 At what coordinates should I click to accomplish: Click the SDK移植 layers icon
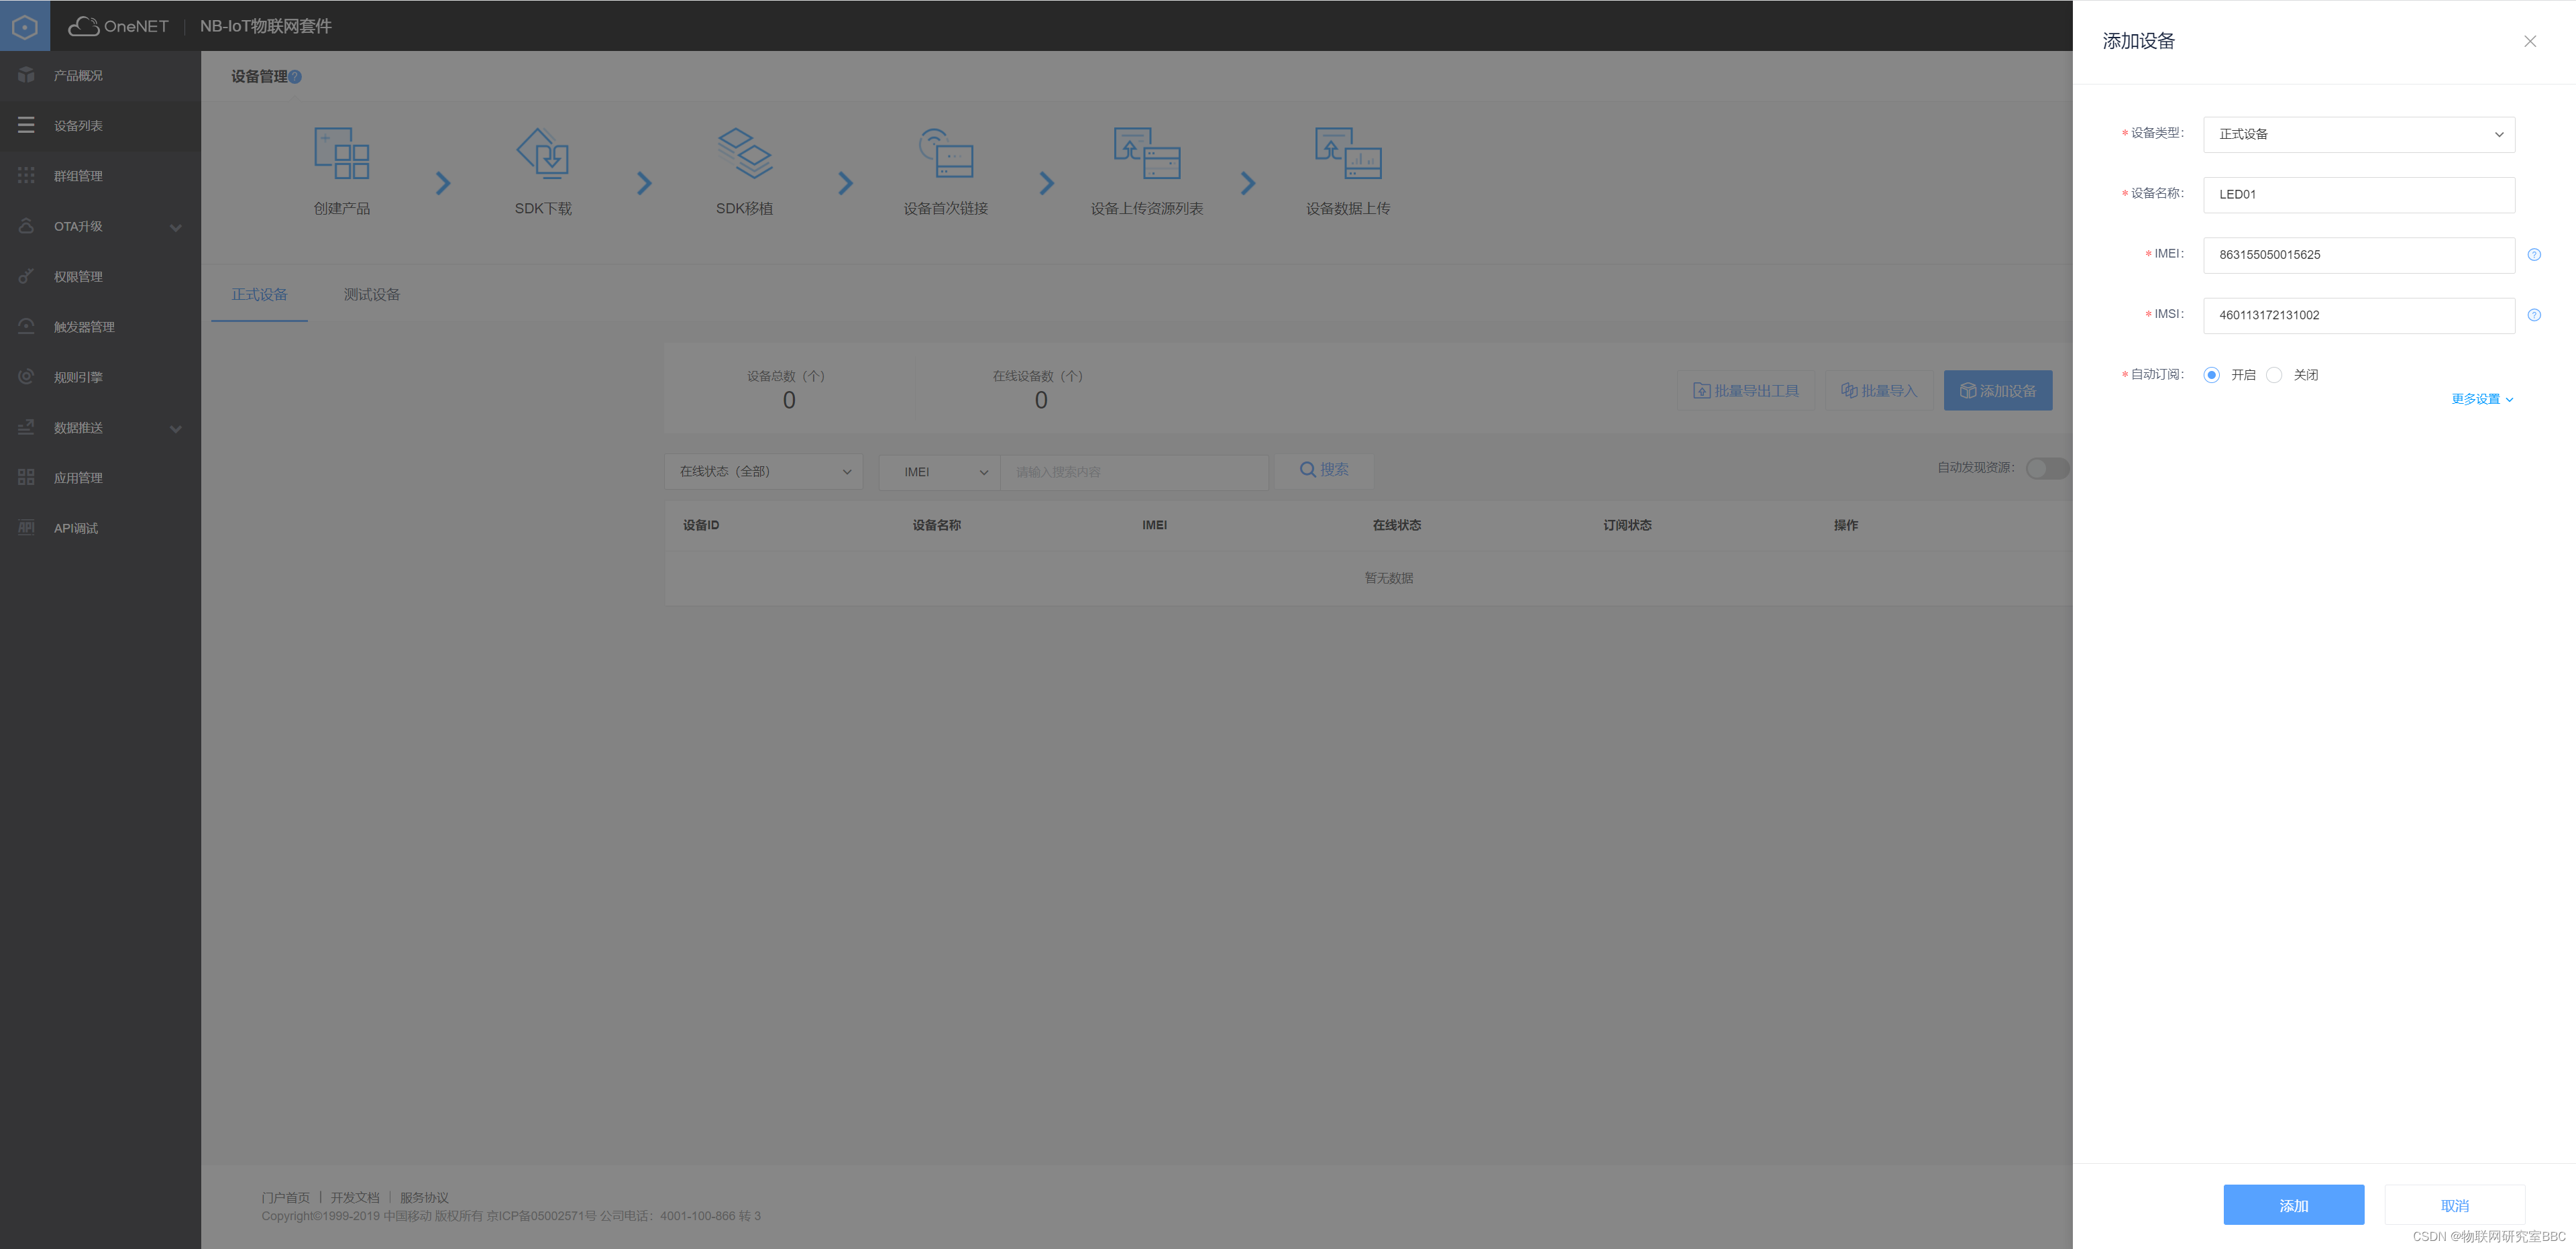(x=744, y=153)
